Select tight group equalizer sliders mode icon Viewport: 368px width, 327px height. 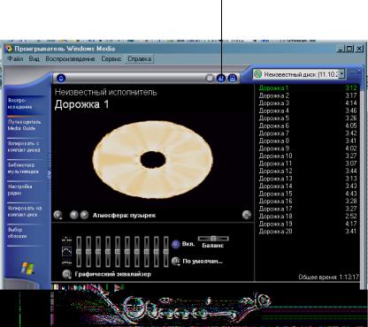point(66,262)
